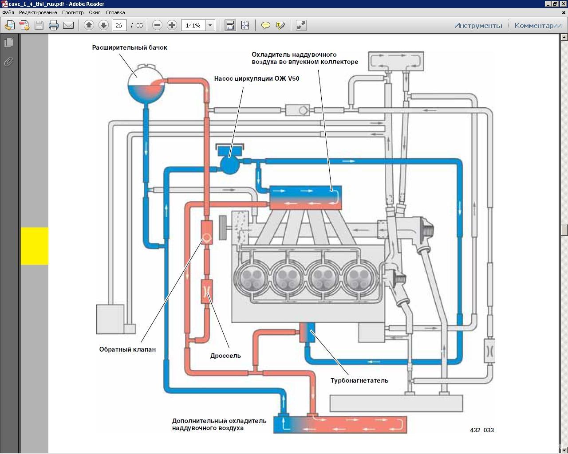Expand the page thumbnails panel
Viewport: 568px width, 454px height.
coord(8,43)
